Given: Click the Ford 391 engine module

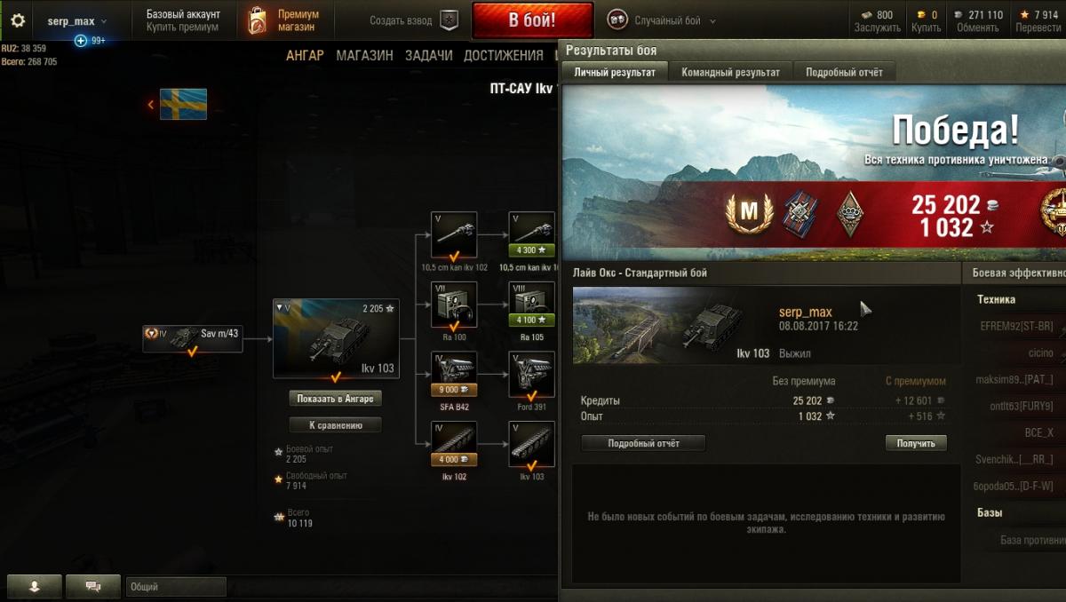Looking at the screenshot, I should [x=531, y=375].
